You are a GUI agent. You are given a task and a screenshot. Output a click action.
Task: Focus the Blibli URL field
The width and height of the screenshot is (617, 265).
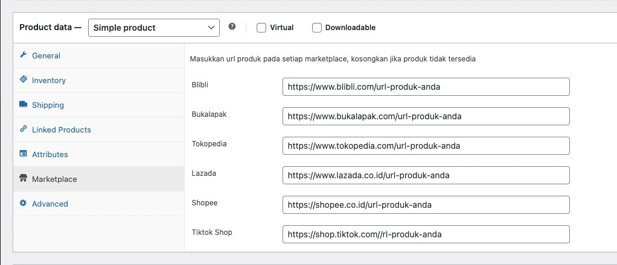coord(426,87)
